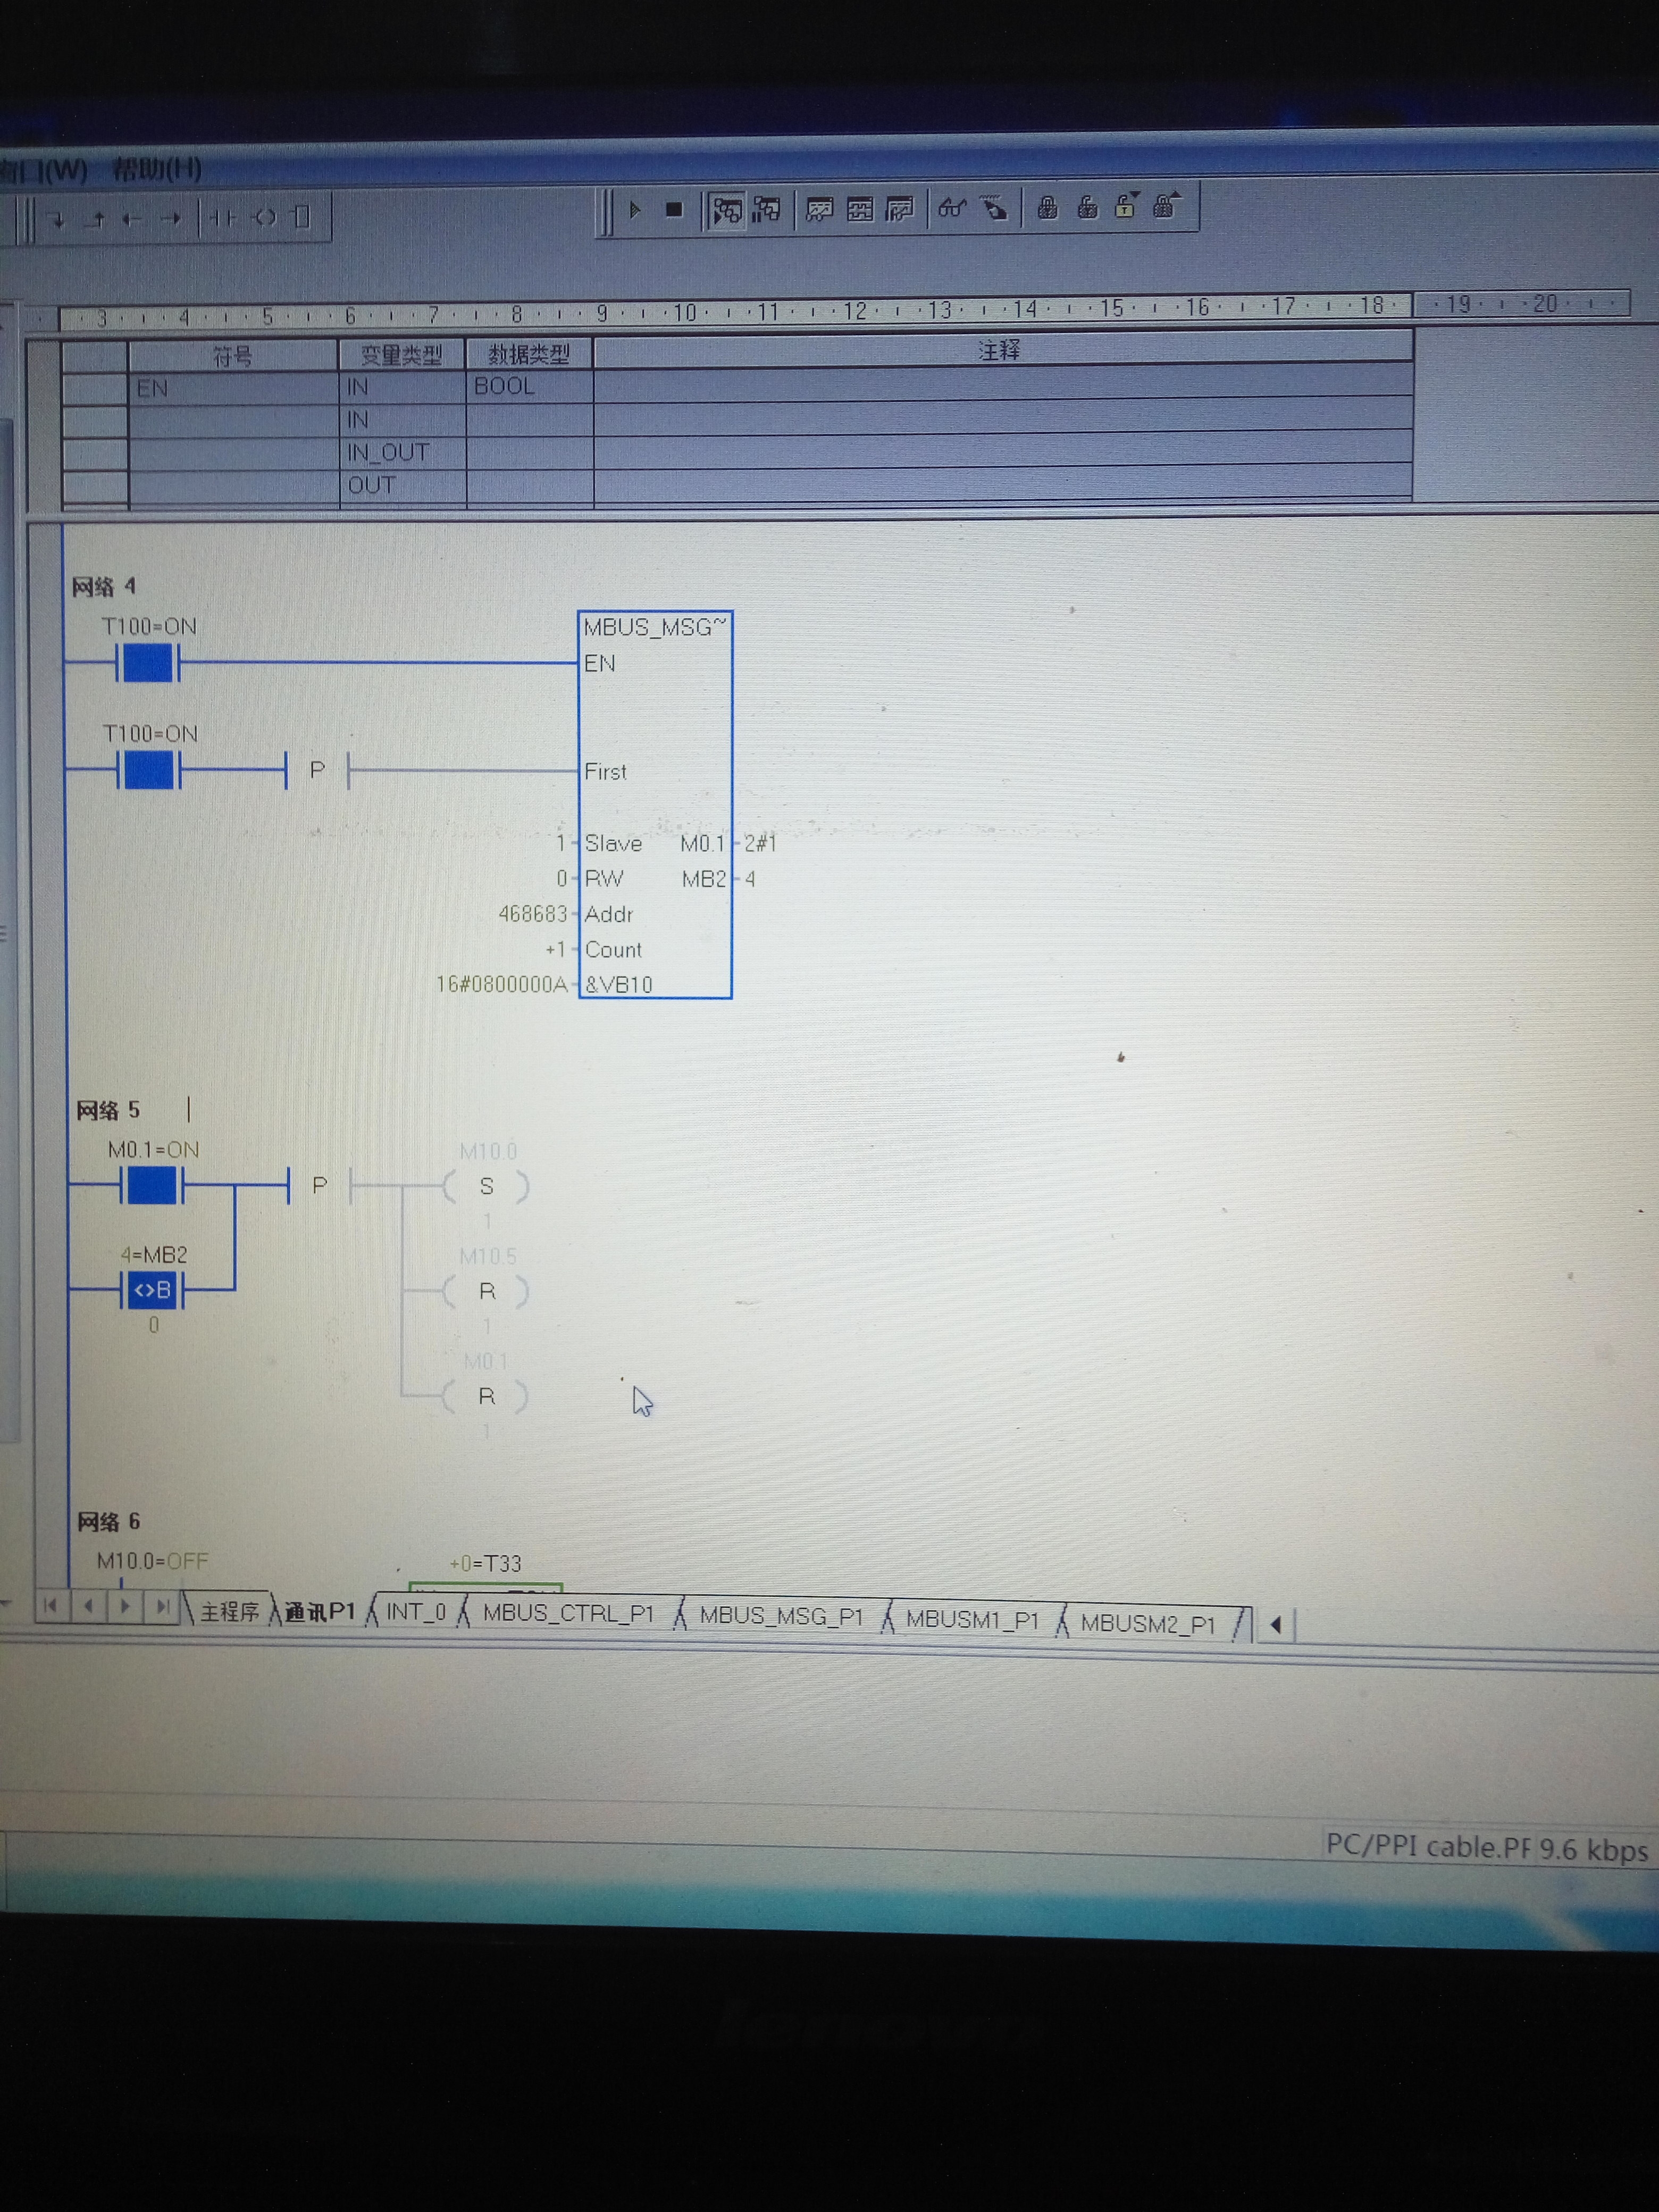Insert a Line Up branch
This screenshot has height=2212, width=1659.
(96, 219)
